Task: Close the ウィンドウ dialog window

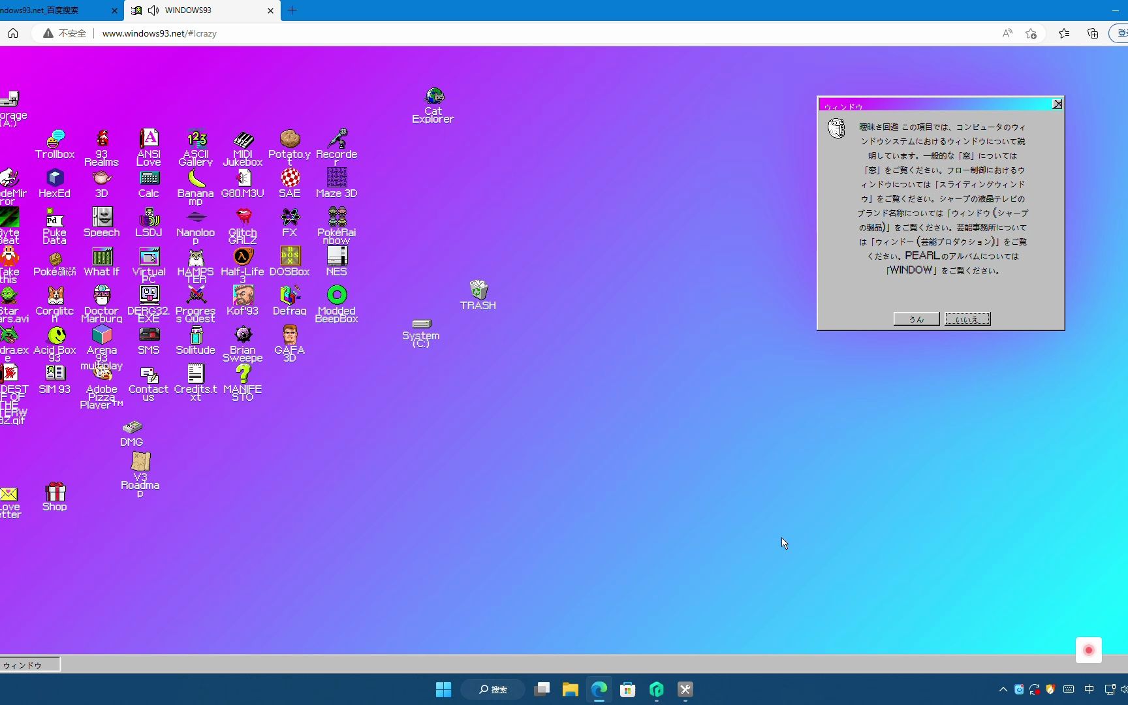Action: [1057, 104]
